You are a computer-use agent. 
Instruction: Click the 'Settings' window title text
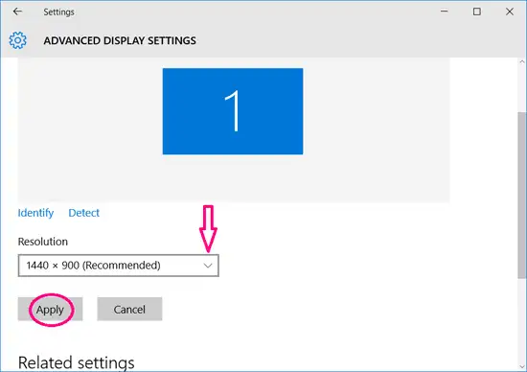pos(58,12)
